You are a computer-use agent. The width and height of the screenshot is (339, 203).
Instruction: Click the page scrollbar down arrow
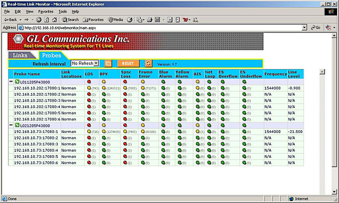pos(334,192)
